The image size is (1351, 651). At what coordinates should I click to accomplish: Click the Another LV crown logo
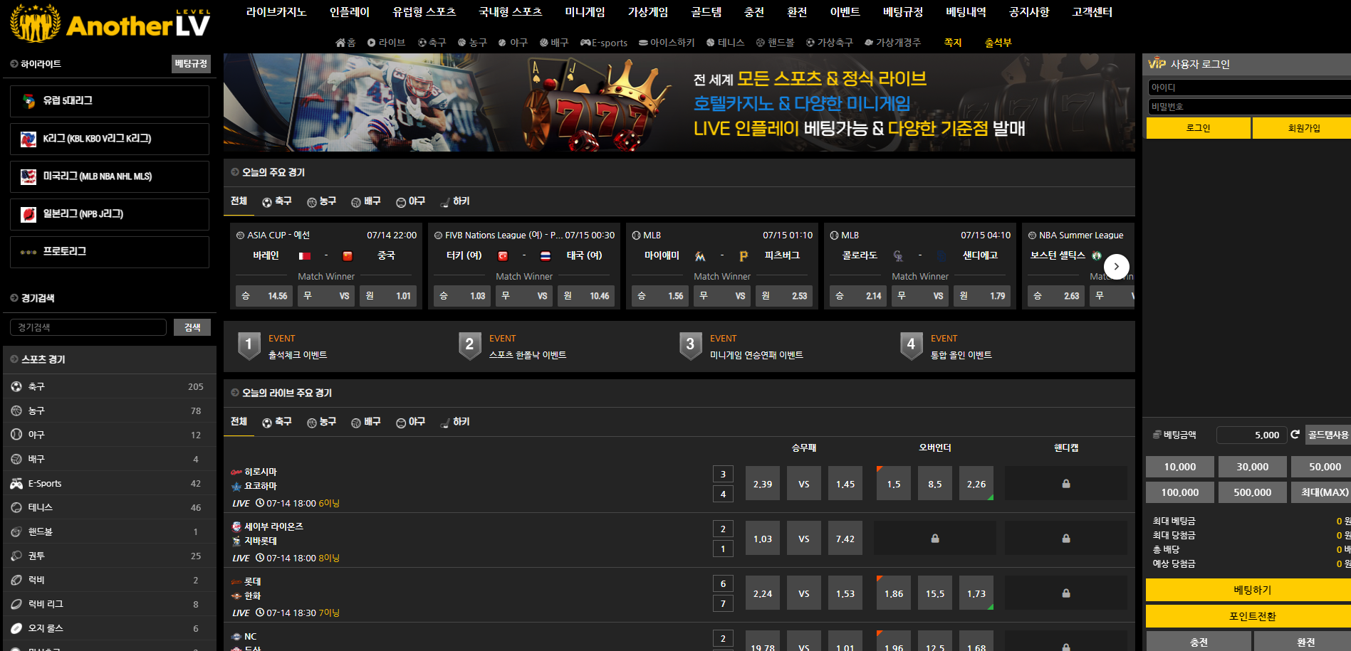110,23
